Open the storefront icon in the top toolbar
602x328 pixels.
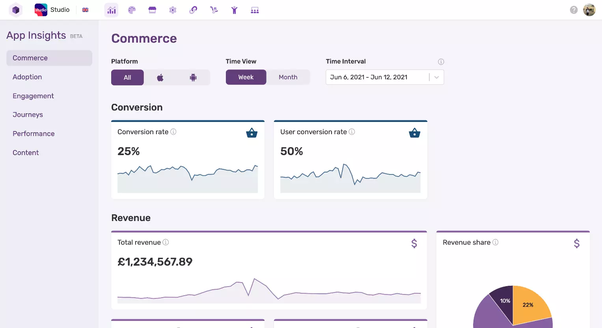[x=152, y=10]
